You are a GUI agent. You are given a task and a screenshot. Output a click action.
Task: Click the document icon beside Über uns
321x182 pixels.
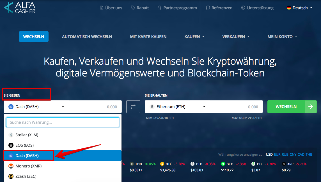click(x=102, y=8)
